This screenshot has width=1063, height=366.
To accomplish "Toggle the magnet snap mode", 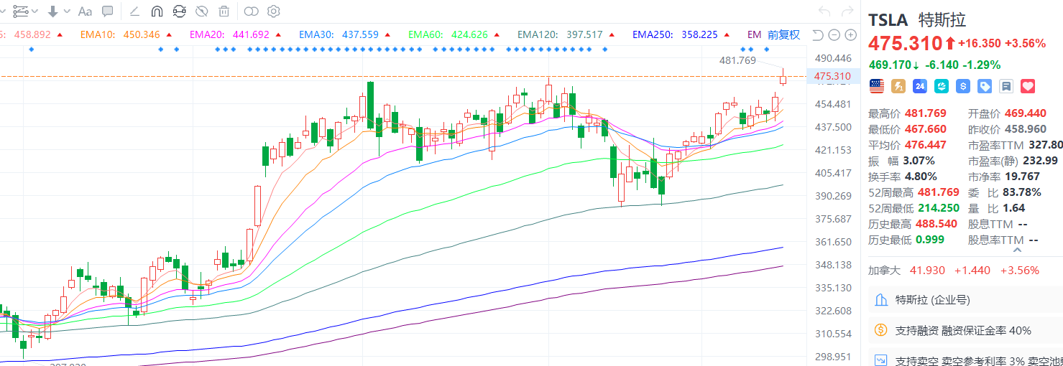I will pos(157,11).
